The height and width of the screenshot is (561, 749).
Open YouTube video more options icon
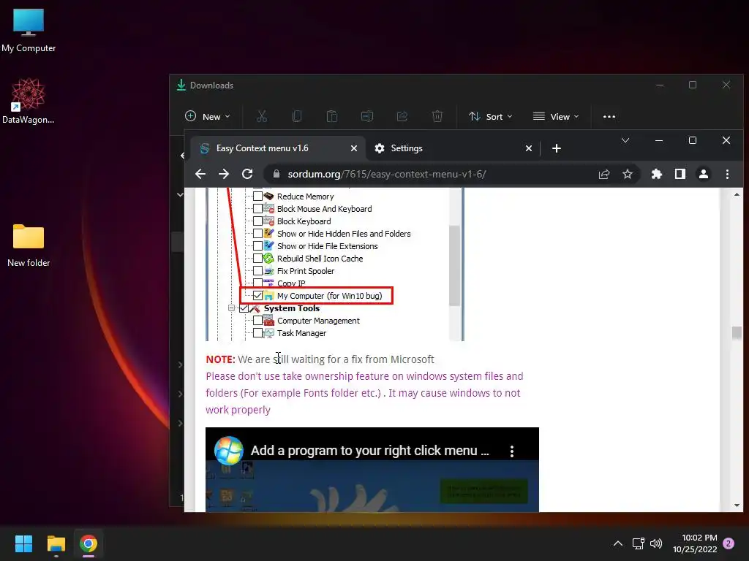tap(511, 451)
